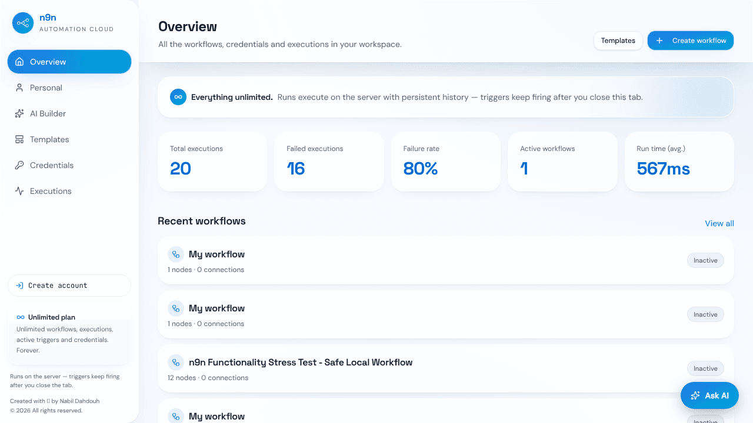Click the sparkle icon on Ask AI button
753x423 pixels.
(x=695, y=395)
